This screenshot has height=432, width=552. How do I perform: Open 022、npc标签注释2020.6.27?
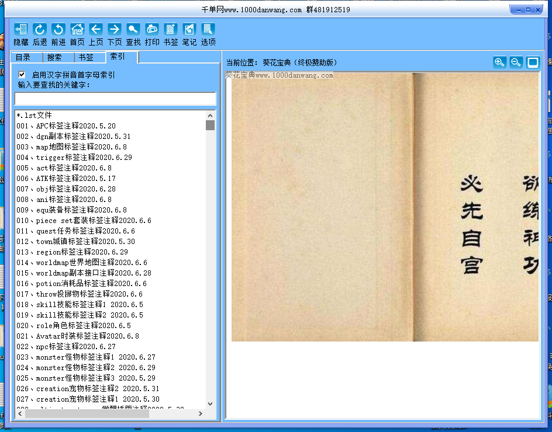(x=66, y=347)
